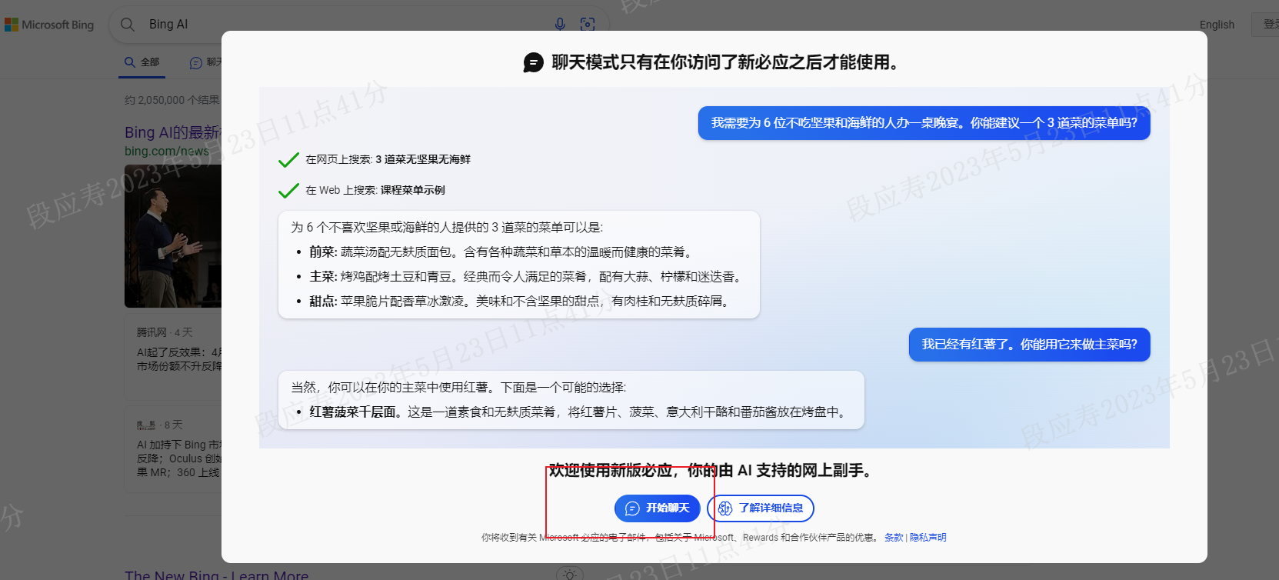This screenshot has width=1279, height=580.
Task: Switch language to English
Action: click(1217, 25)
